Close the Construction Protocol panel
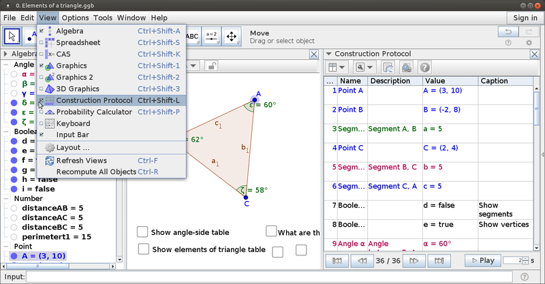Image resolution: width=545 pixels, height=284 pixels. click(535, 54)
